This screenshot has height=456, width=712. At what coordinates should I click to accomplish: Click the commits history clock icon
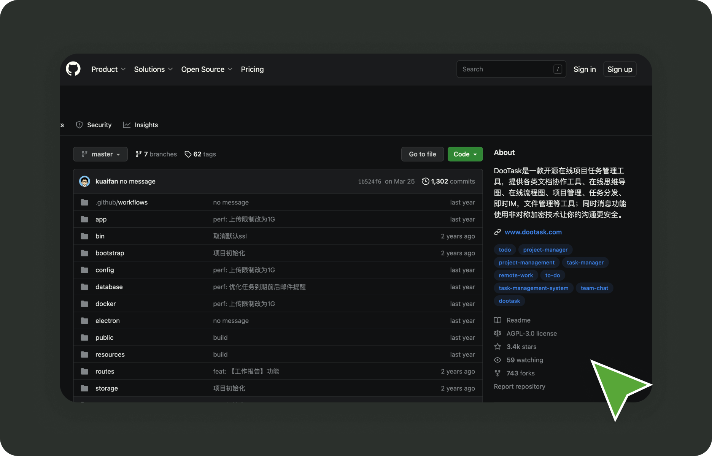(x=426, y=181)
